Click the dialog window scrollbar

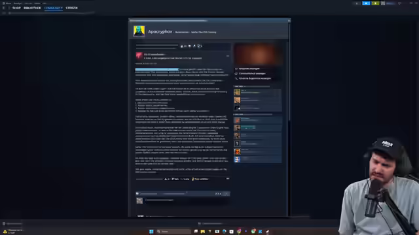(289, 72)
